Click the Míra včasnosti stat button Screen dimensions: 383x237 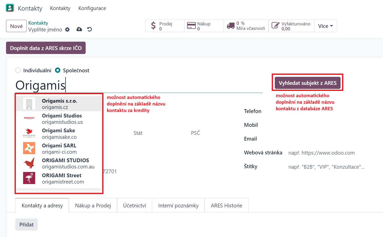pyautogui.click(x=246, y=26)
